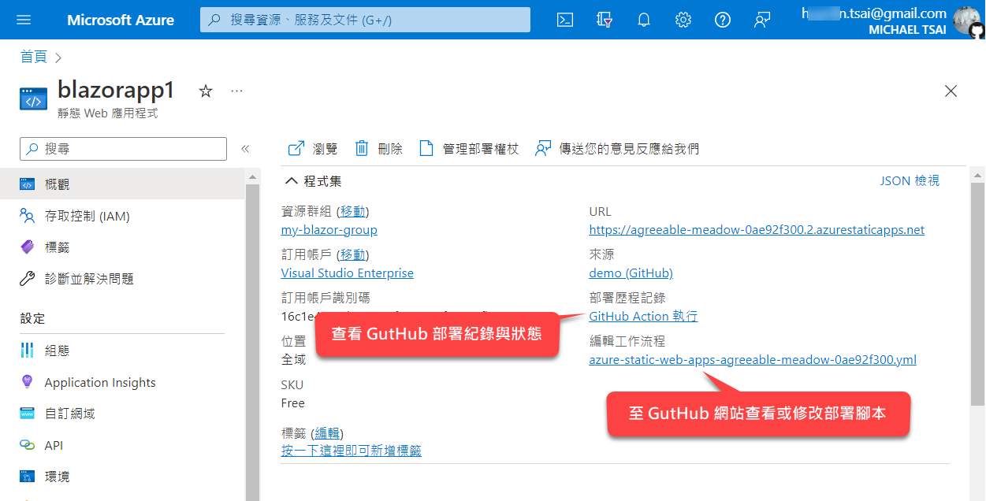Image resolution: width=986 pixels, height=501 pixels.
Task: Click the home (首頁) breadcrumb
Action: tap(34, 57)
